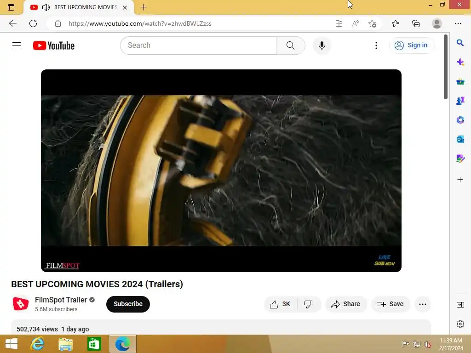Open the apps available icon in address bar
Viewport: 471px width, 353px height.
(339, 23)
